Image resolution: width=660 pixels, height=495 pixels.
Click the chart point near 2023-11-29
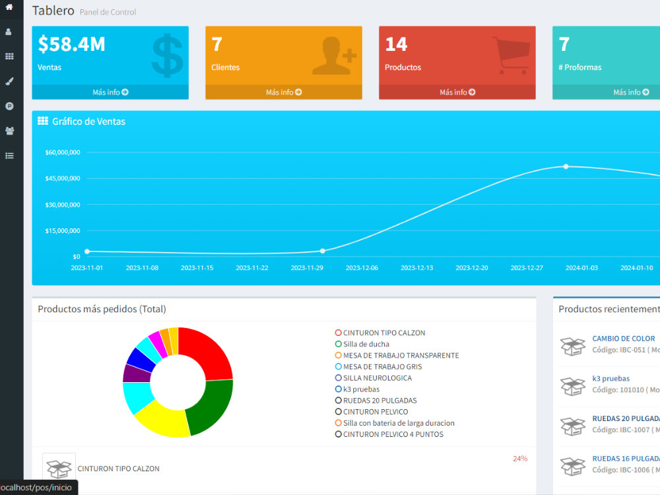tap(323, 251)
